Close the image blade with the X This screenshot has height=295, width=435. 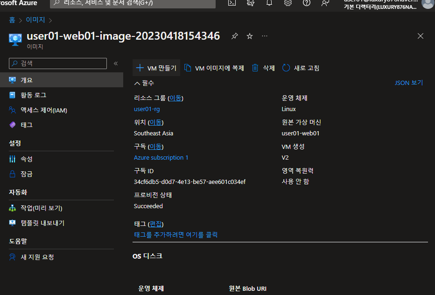pyautogui.click(x=420, y=36)
